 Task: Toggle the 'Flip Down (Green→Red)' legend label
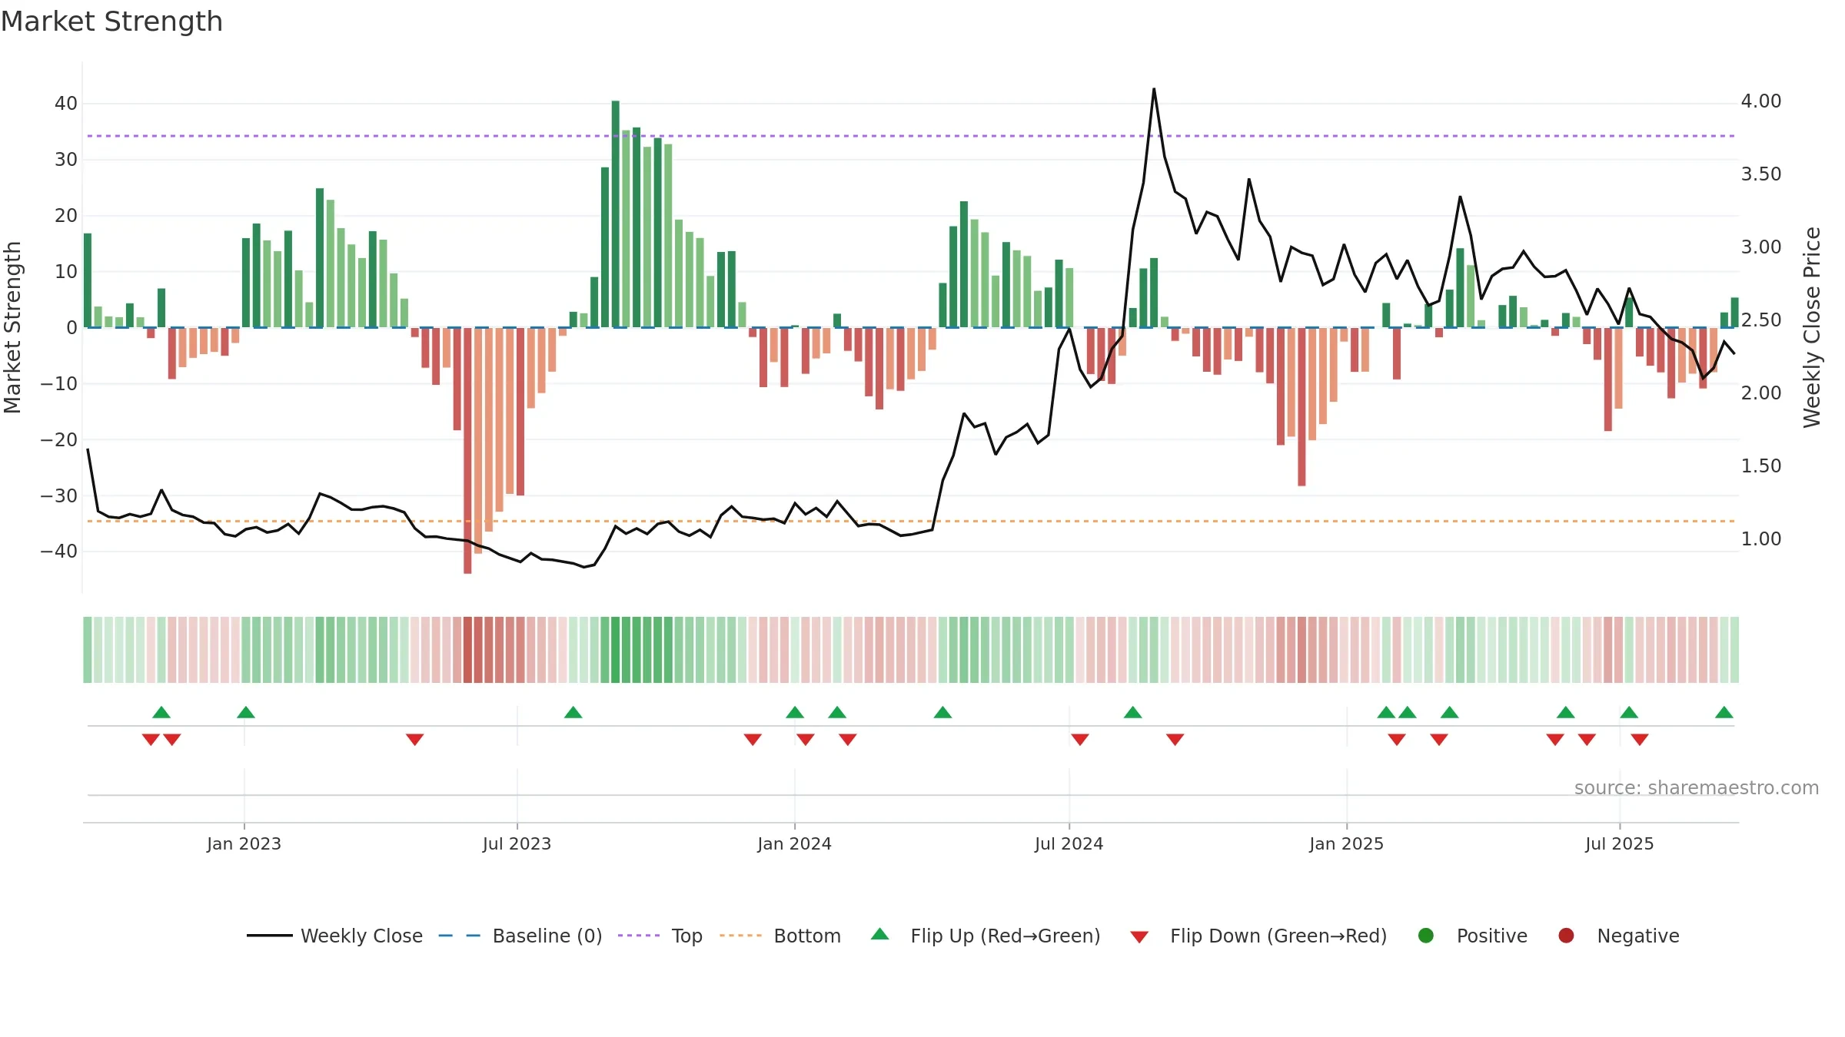[1278, 936]
